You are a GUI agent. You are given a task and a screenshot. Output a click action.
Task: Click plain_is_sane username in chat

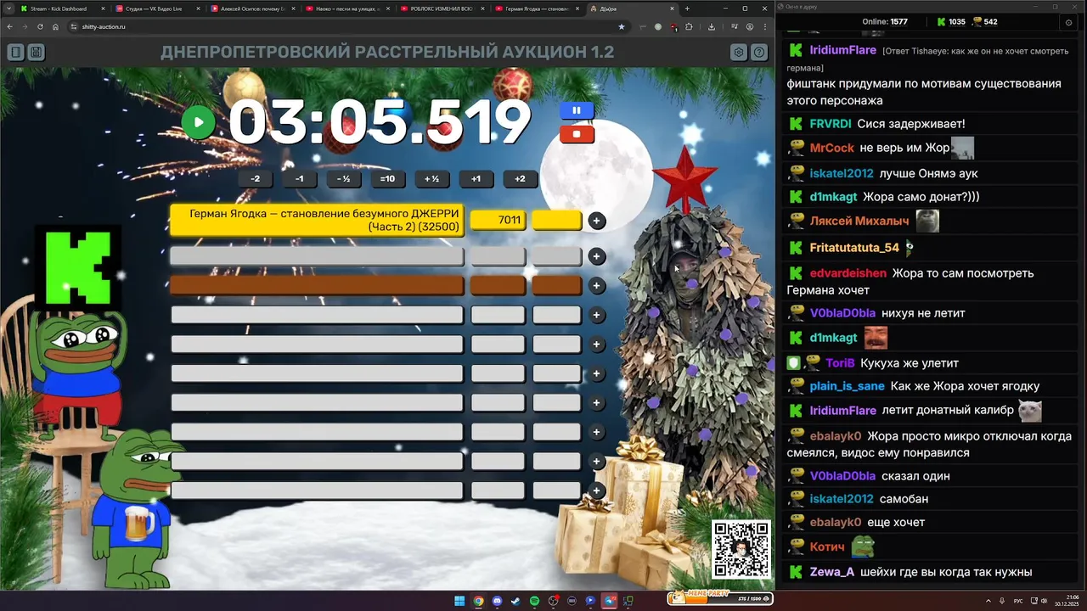(x=847, y=386)
